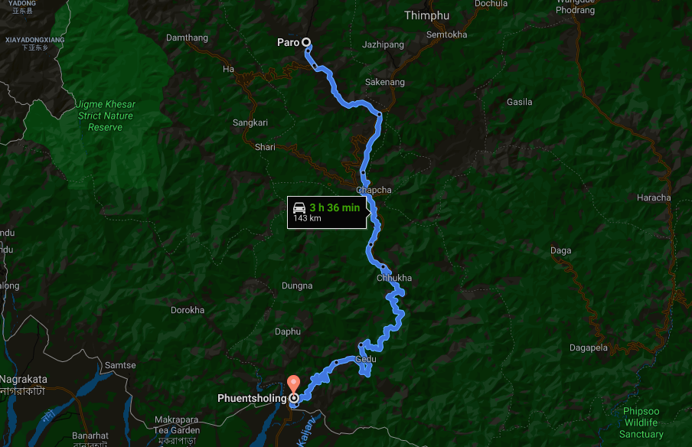Click the Dorokha place label

click(x=188, y=310)
